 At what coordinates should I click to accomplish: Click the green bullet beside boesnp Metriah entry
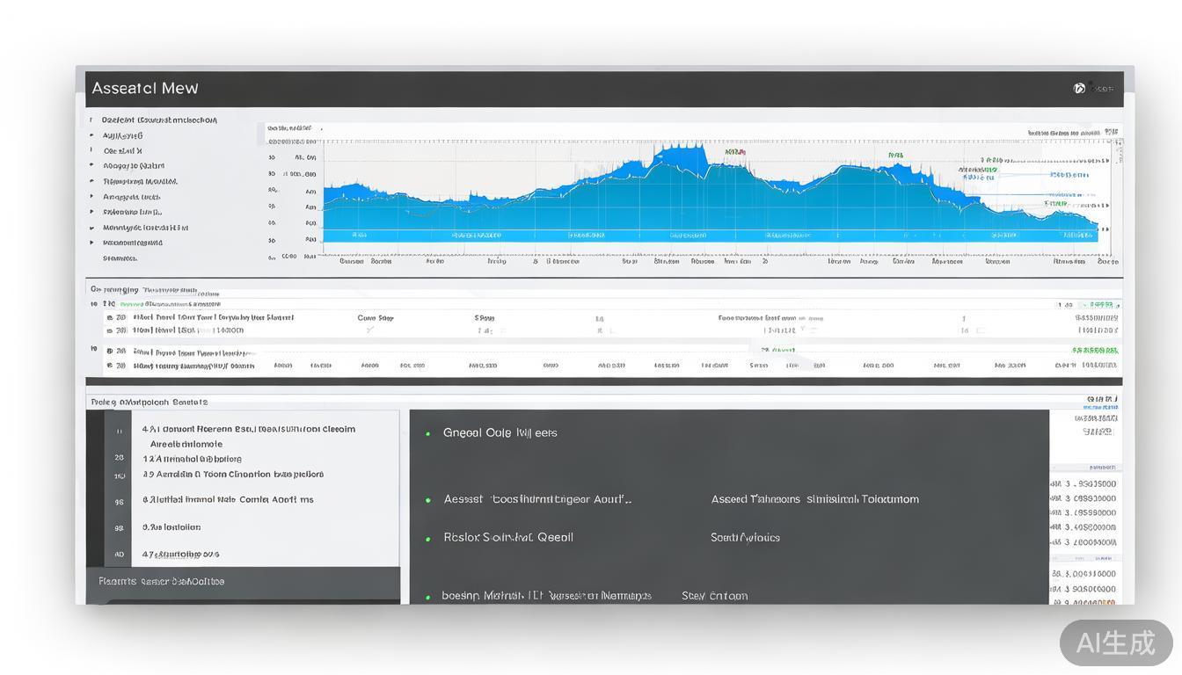tap(428, 597)
